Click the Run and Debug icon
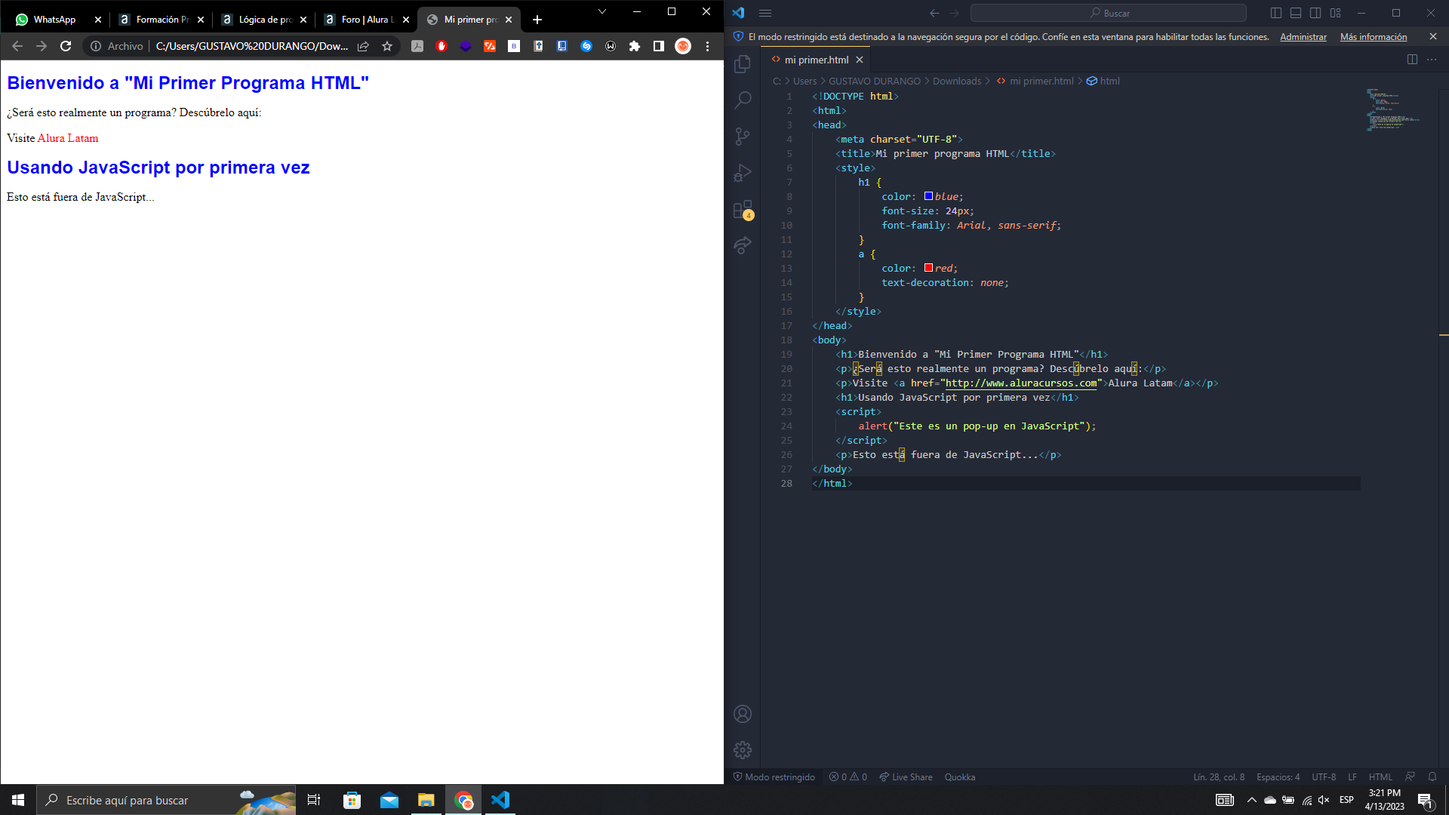Viewport: 1449px width, 815px height. [744, 174]
